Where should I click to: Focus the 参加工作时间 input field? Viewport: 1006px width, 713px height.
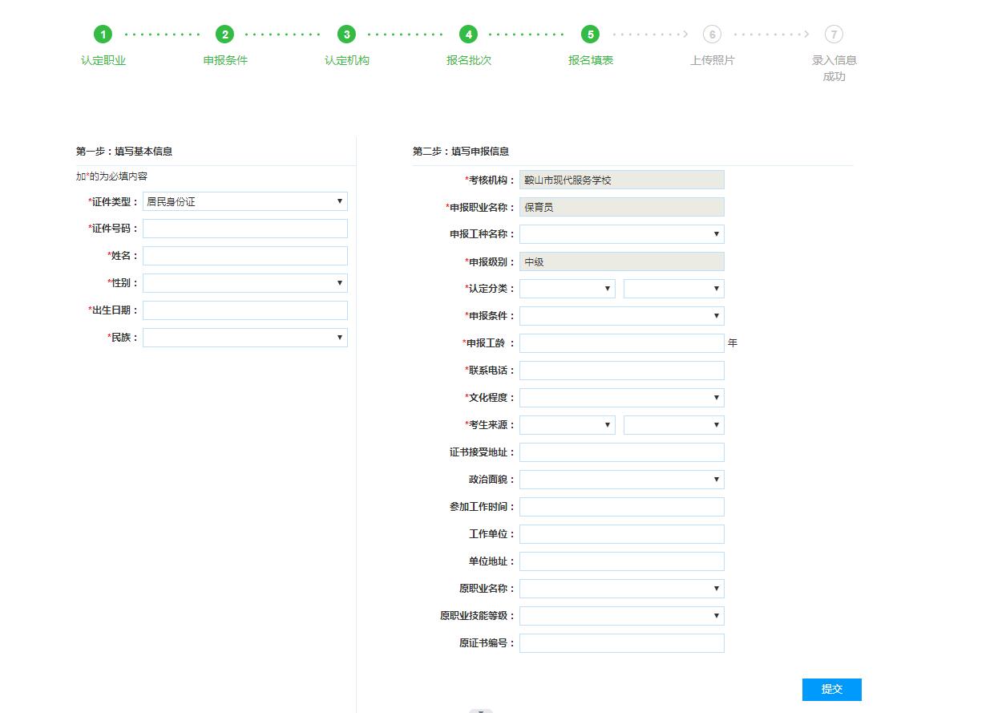click(x=622, y=507)
